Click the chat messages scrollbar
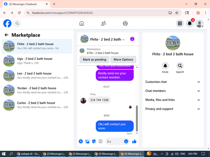210x157 pixels. pos(137,118)
